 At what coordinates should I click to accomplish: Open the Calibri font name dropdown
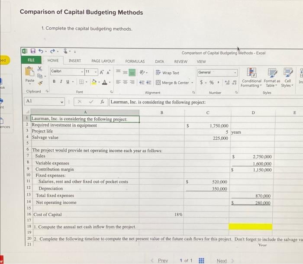82,72
